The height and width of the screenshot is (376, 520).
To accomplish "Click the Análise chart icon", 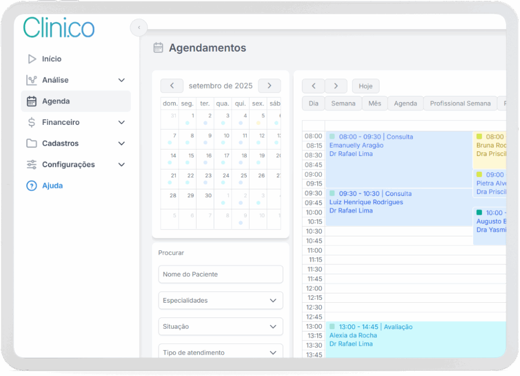I will [32, 80].
